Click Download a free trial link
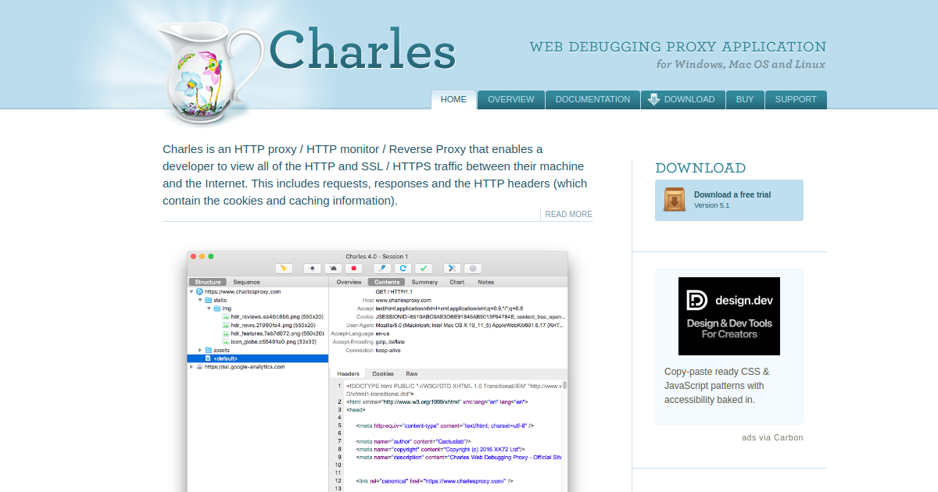 click(732, 194)
